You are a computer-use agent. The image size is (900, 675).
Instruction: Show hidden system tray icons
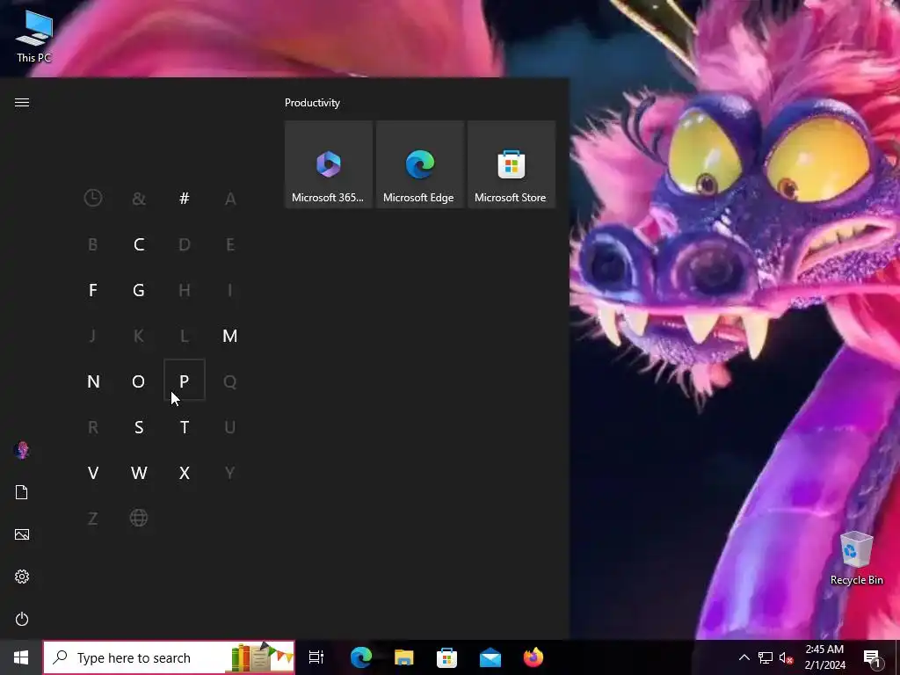point(744,657)
